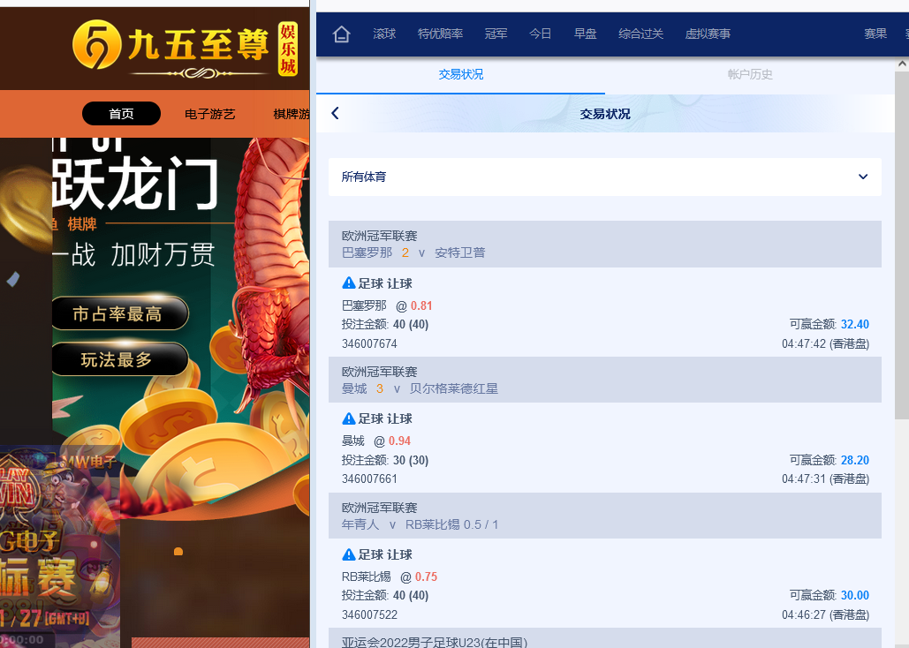909x648 pixels.
Task: Select the 冠军 menu item
Action: (x=496, y=34)
